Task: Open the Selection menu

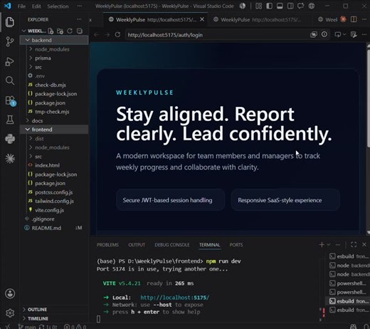Action: [x=58, y=6]
